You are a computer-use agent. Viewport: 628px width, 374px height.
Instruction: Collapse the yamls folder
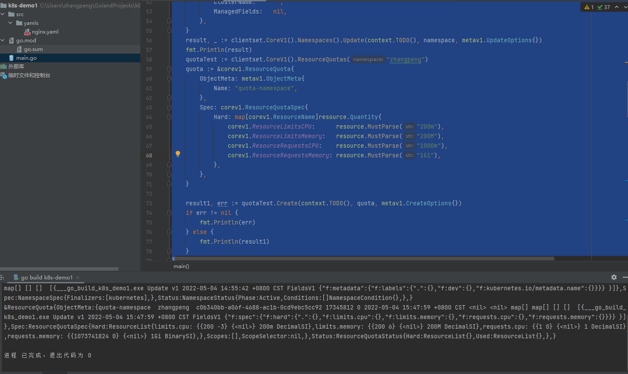[10, 23]
